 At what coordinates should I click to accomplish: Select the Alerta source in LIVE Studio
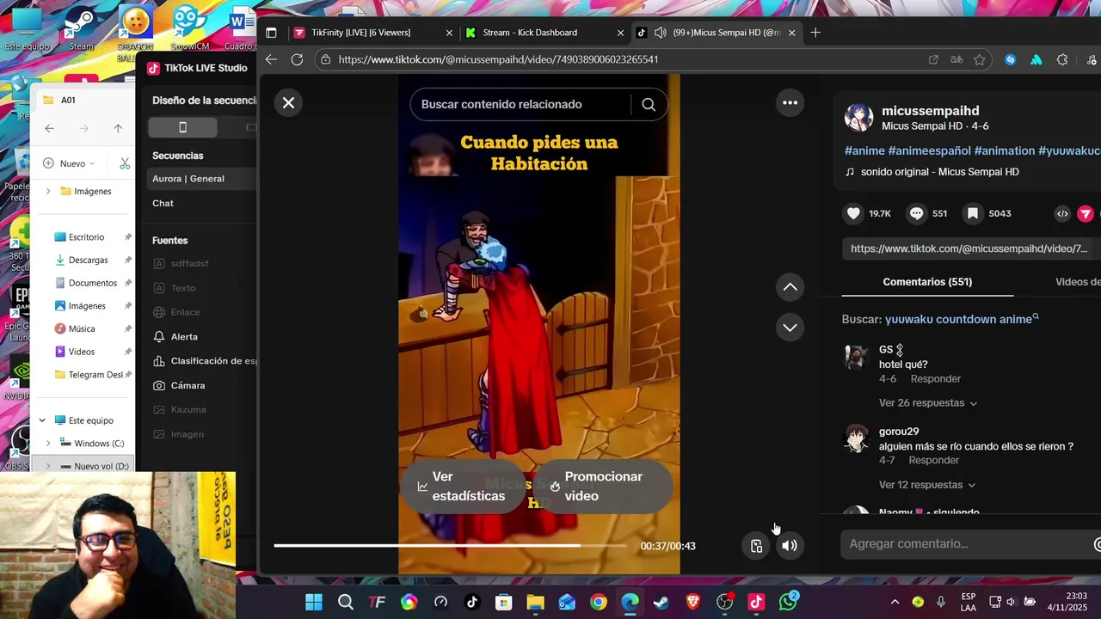pyautogui.click(x=184, y=337)
